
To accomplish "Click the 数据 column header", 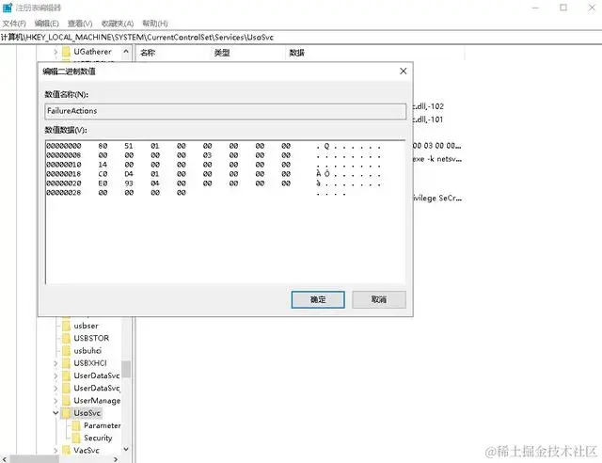I will (x=297, y=53).
